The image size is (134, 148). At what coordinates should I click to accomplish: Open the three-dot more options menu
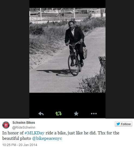(x=94, y=114)
